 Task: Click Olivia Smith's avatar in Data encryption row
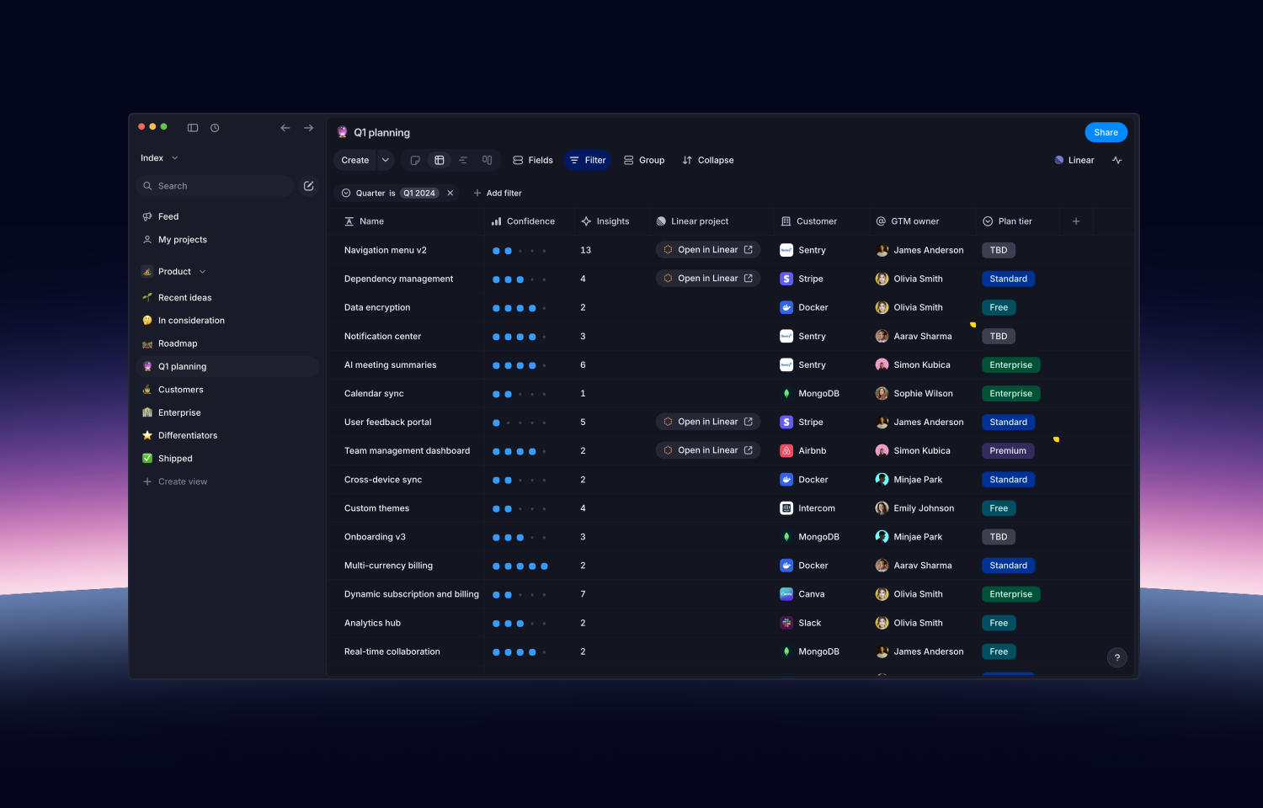882,307
